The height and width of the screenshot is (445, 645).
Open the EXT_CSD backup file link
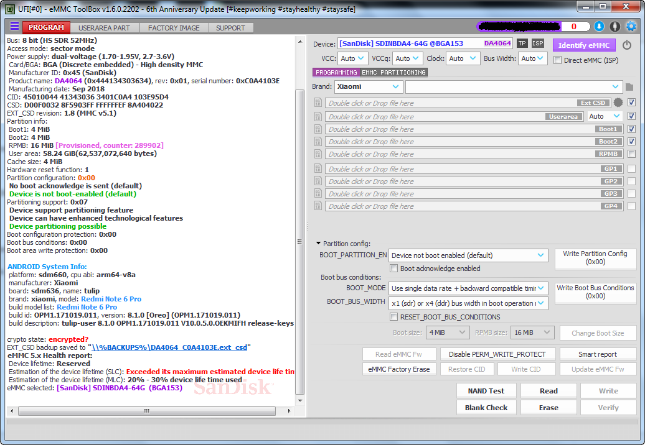point(169,347)
